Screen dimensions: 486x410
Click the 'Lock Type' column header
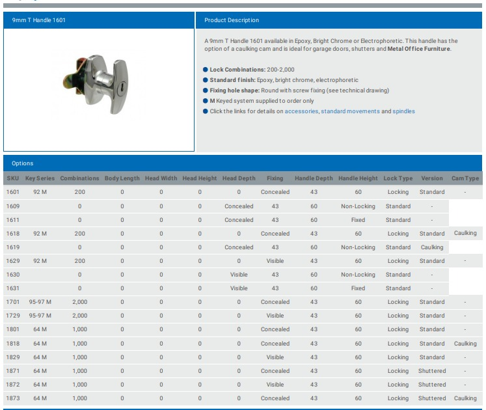click(398, 178)
